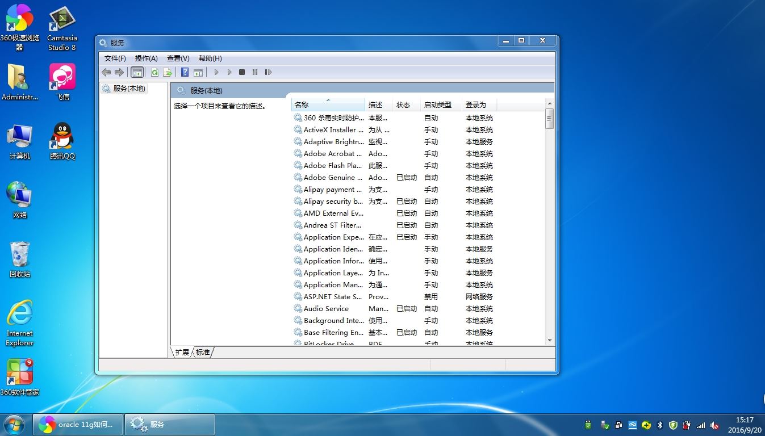Switch to the oracle 11g browser taskbar button
Viewport: 765px width, 436px height.
coord(78,424)
